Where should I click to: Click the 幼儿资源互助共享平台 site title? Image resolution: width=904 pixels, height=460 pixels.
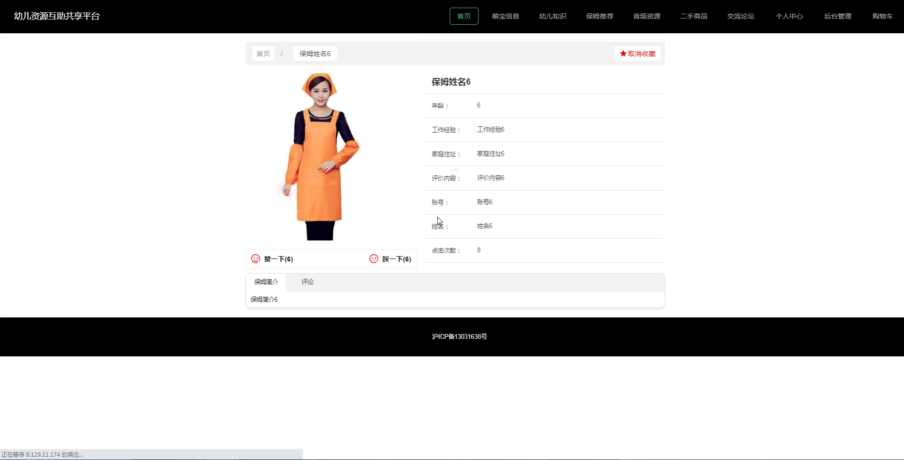tap(57, 16)
